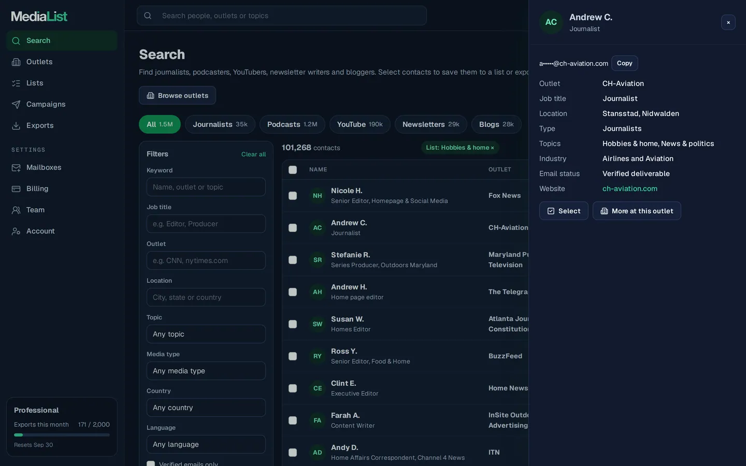
Task: Open the Any country dropdown
Action: (x=206, y=407)
